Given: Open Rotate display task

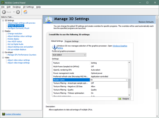Looking at the screenshot, I should 13,39.
